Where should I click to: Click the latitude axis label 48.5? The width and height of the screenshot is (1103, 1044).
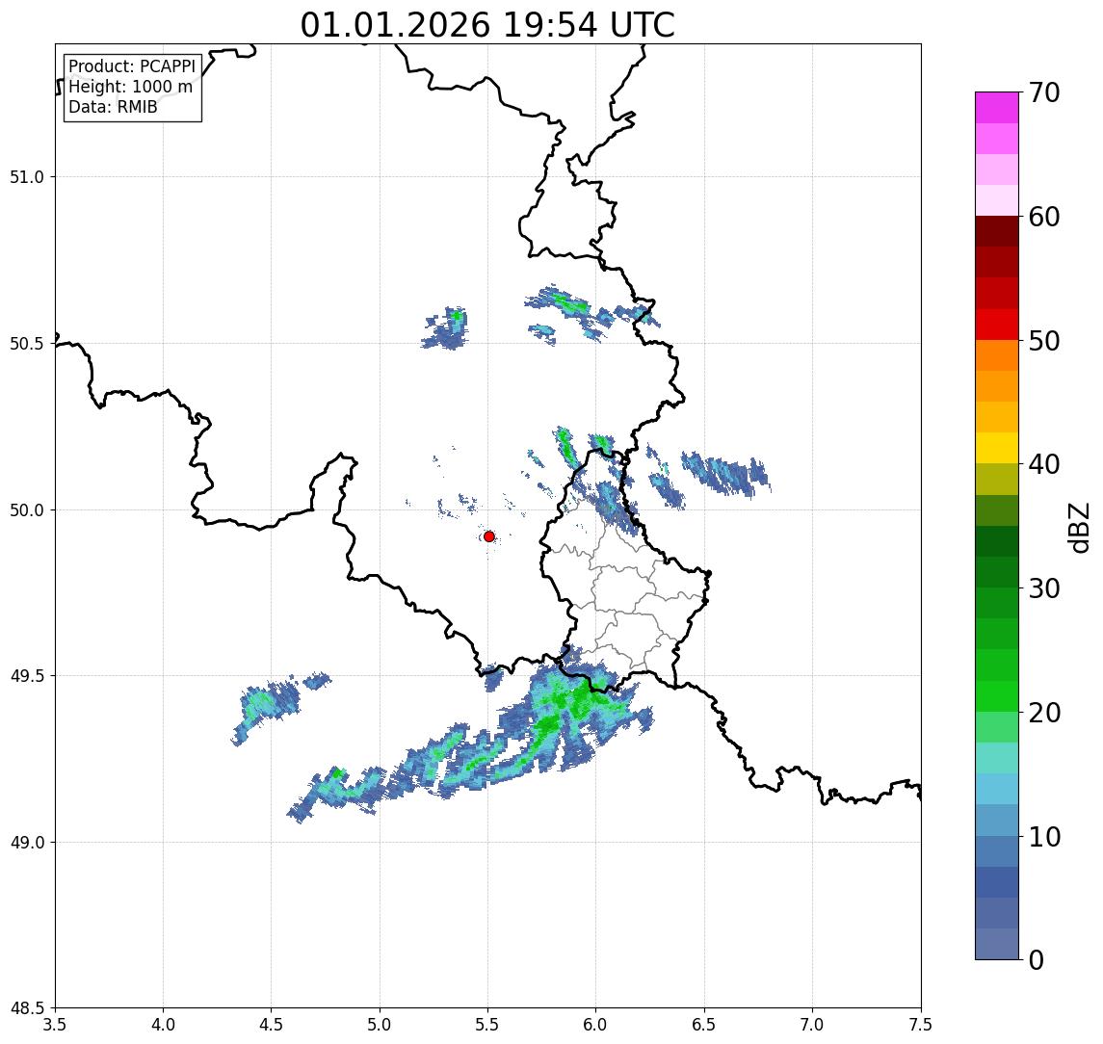27,1008
